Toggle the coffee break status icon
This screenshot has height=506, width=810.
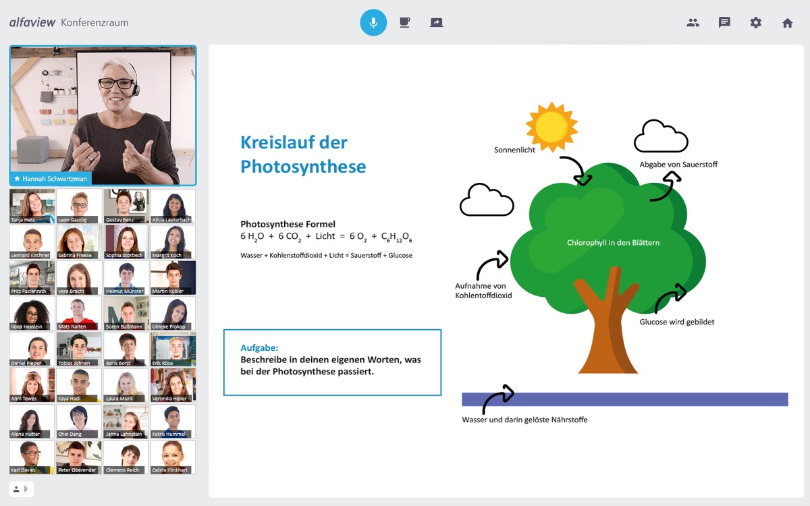[x=404, y=22]
